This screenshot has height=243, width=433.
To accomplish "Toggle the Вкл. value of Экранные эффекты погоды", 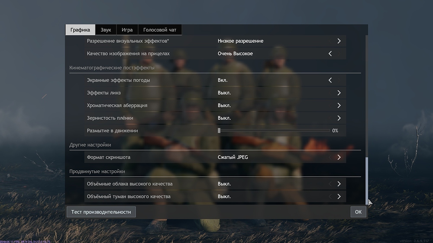I will tap(223, 80).
